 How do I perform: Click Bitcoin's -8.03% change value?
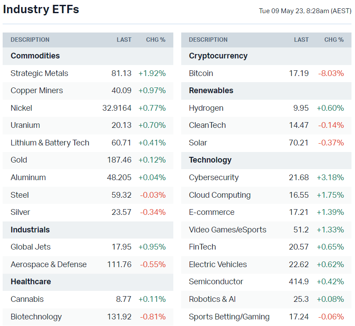[x=331, y=73]
